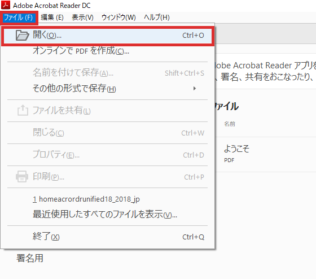Open the ウィンドウ(W) menu
This screenshot has width=316, height=279.
tap(118, 18)
